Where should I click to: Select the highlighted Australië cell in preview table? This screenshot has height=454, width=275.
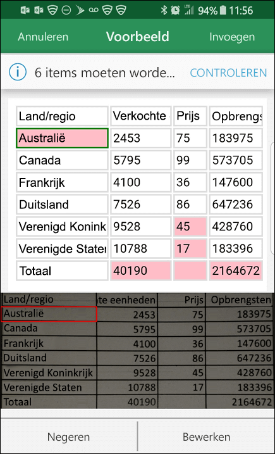click(62, 138)
